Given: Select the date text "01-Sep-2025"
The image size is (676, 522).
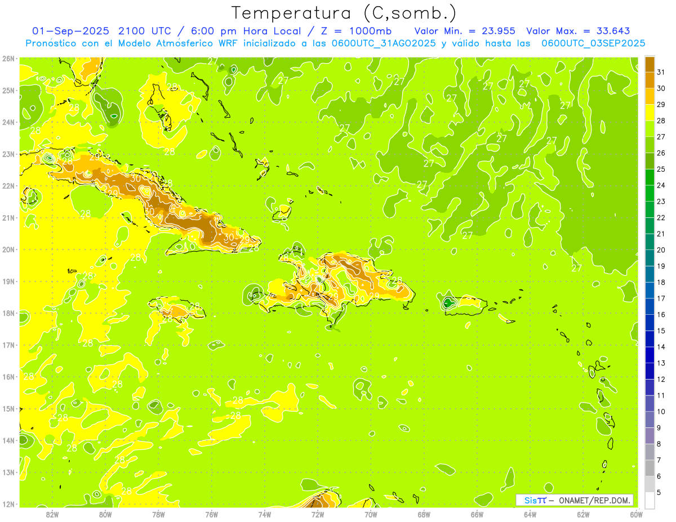Looking at the screenshot, I should click(71, 31).
